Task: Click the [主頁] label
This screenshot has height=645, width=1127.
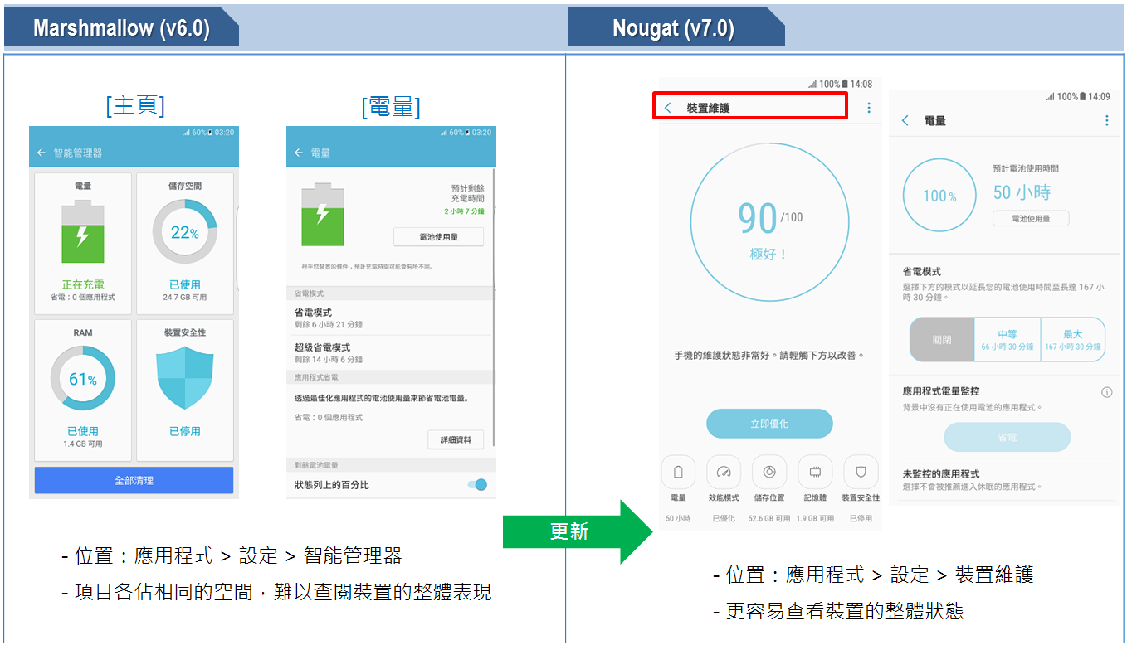Action: [x=135, y=105]
